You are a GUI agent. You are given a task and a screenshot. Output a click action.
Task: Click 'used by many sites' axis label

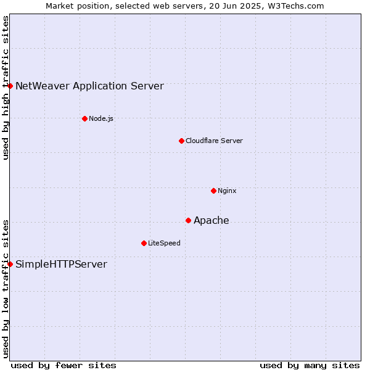tap(310, 366)
